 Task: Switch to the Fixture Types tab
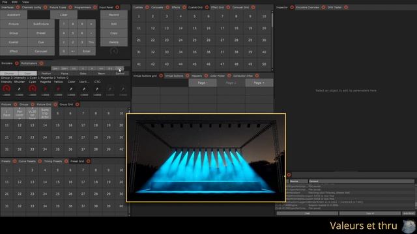pos(58,7)
